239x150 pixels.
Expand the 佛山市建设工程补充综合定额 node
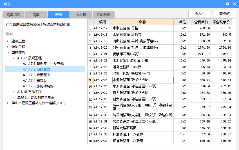(x=8, y=103)
